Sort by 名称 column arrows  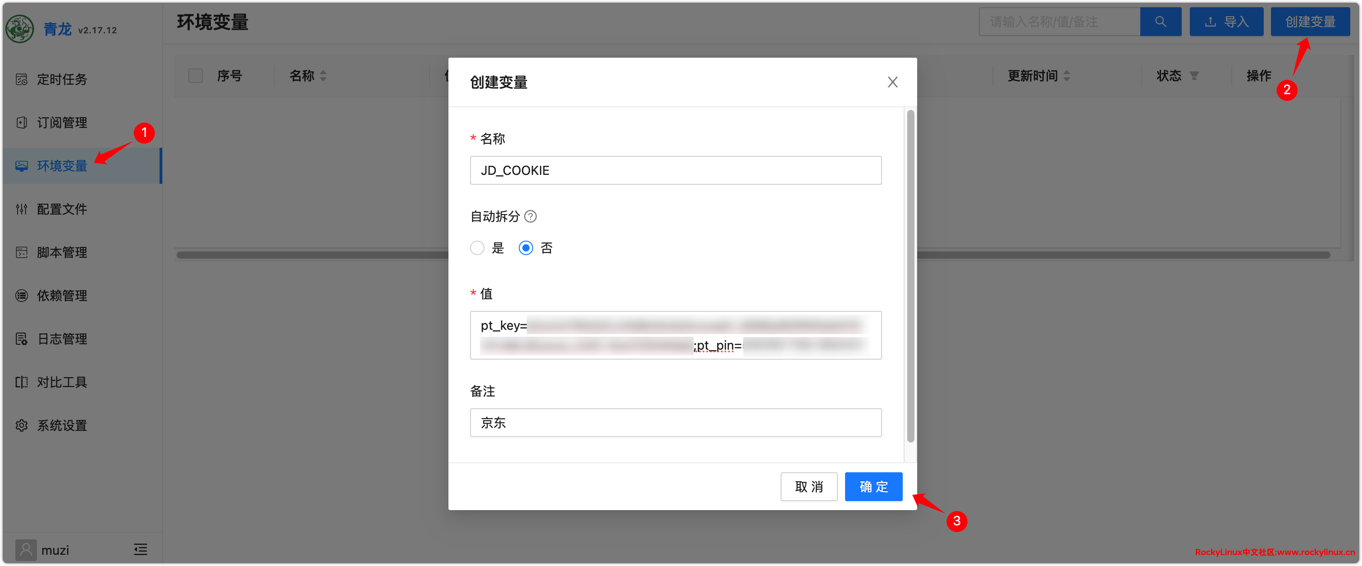click(323, 76)
